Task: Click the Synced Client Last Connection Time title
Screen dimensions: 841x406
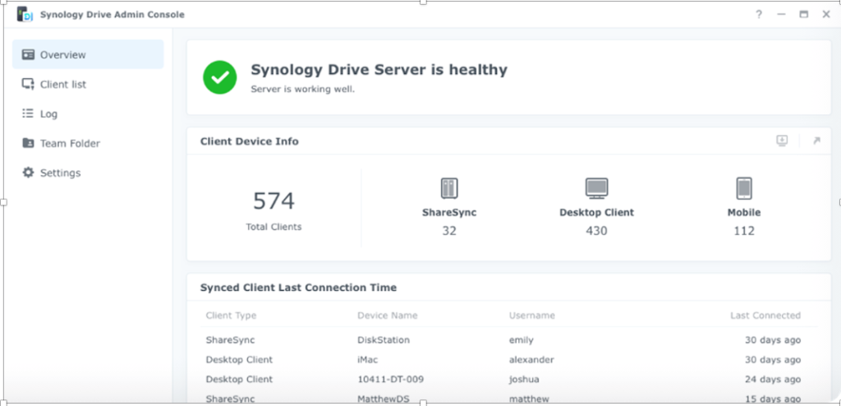Action: click(x=298, y=288)
